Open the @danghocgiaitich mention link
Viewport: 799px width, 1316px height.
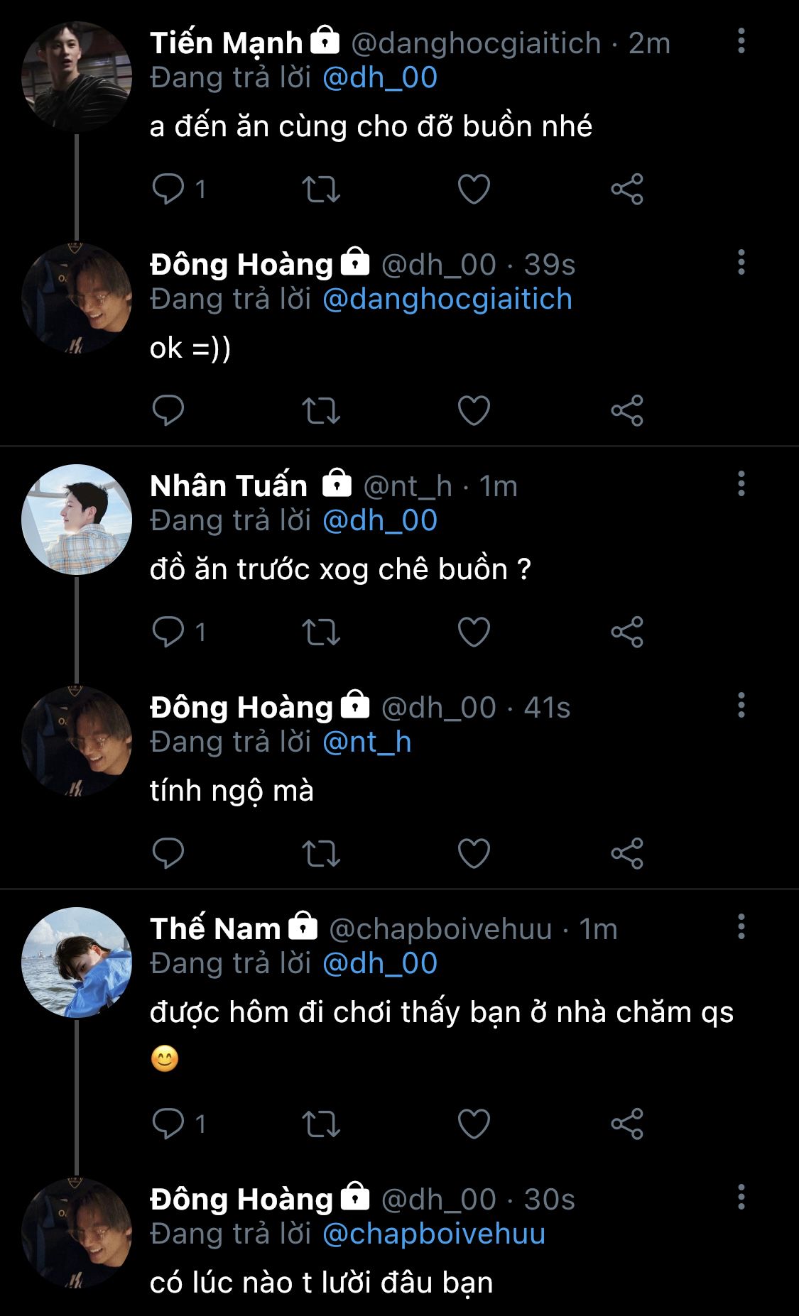pyautogui.click(x=447, y=299)
